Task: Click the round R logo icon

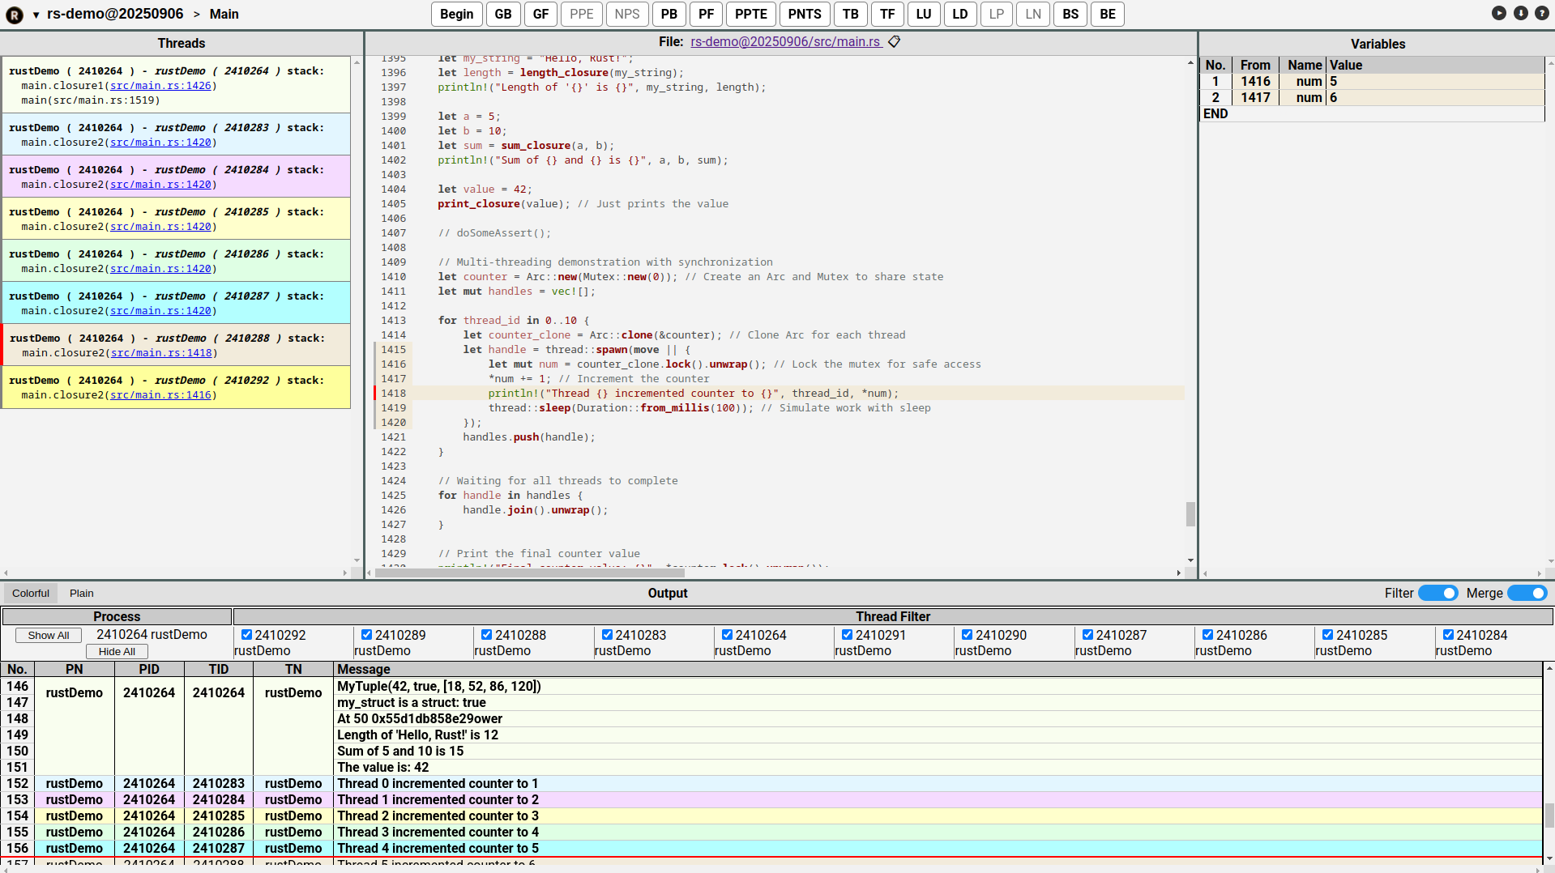Action: (x=15, y=15)
